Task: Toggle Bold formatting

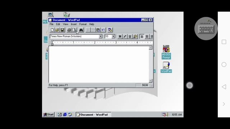Action: 120,37
